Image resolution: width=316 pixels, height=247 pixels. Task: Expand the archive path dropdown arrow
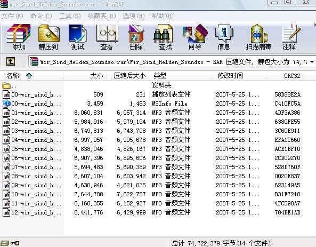coord(312,62)
